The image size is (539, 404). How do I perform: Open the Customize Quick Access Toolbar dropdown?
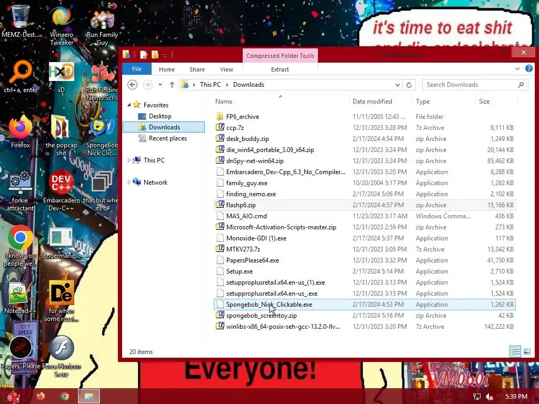click(x=165, y=55)
